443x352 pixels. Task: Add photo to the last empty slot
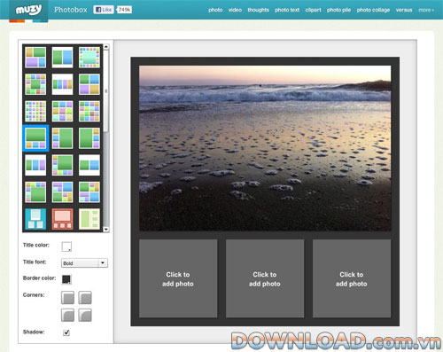pyautogui.click(x=352, y=278)
